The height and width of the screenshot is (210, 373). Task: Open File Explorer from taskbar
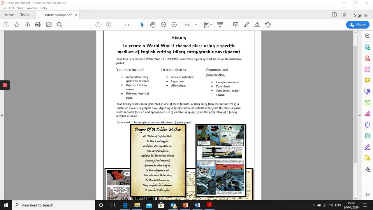[x=137, y=205]
